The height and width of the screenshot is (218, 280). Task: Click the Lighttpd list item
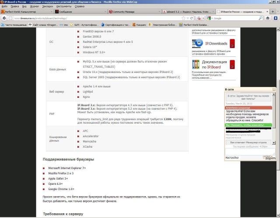87,92
